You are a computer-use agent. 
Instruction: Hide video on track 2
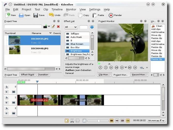pyautogui.click(x=14, y=113)
